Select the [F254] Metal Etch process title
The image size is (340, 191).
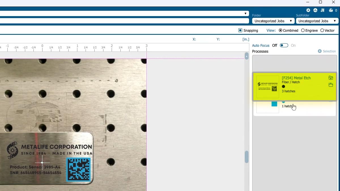(x=296, y=78)
